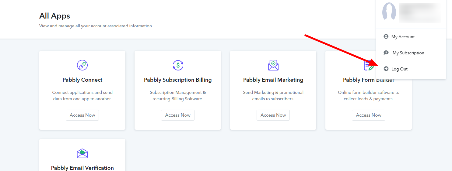Choose Log Out in the dropdown menu
The width and height of the screenshot is (452, 171).
411,69
